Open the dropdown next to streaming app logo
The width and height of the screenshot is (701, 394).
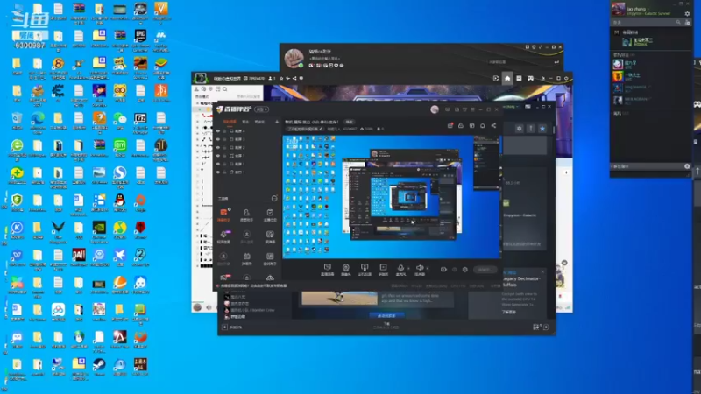(261, 109)
